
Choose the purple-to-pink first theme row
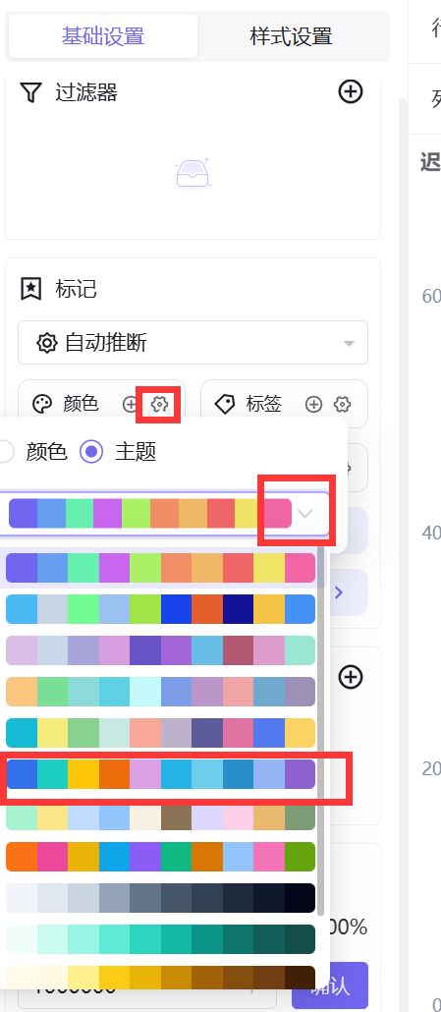coord(160,568)
